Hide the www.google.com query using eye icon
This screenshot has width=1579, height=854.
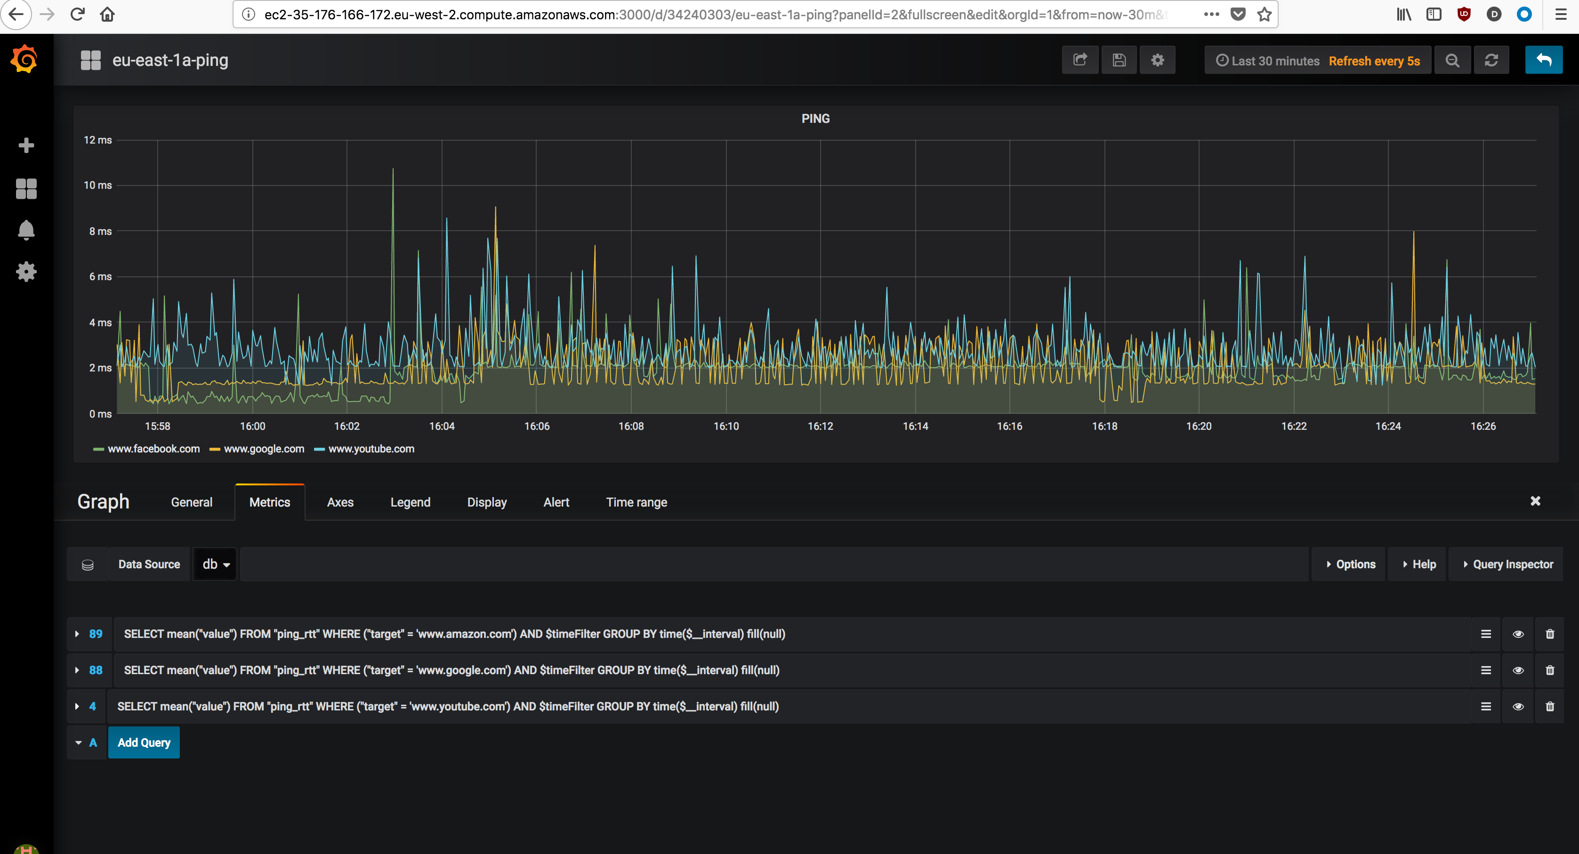pos(1518,670)
